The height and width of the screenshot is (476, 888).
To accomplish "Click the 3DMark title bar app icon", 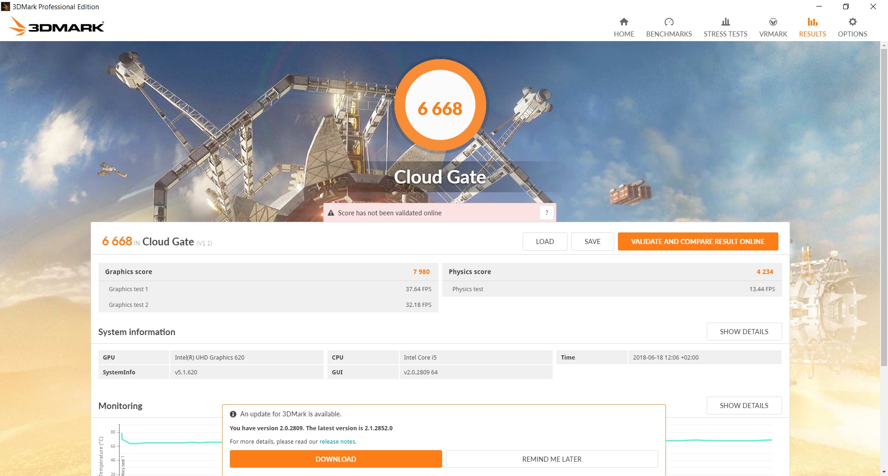I will click(6, 6).
